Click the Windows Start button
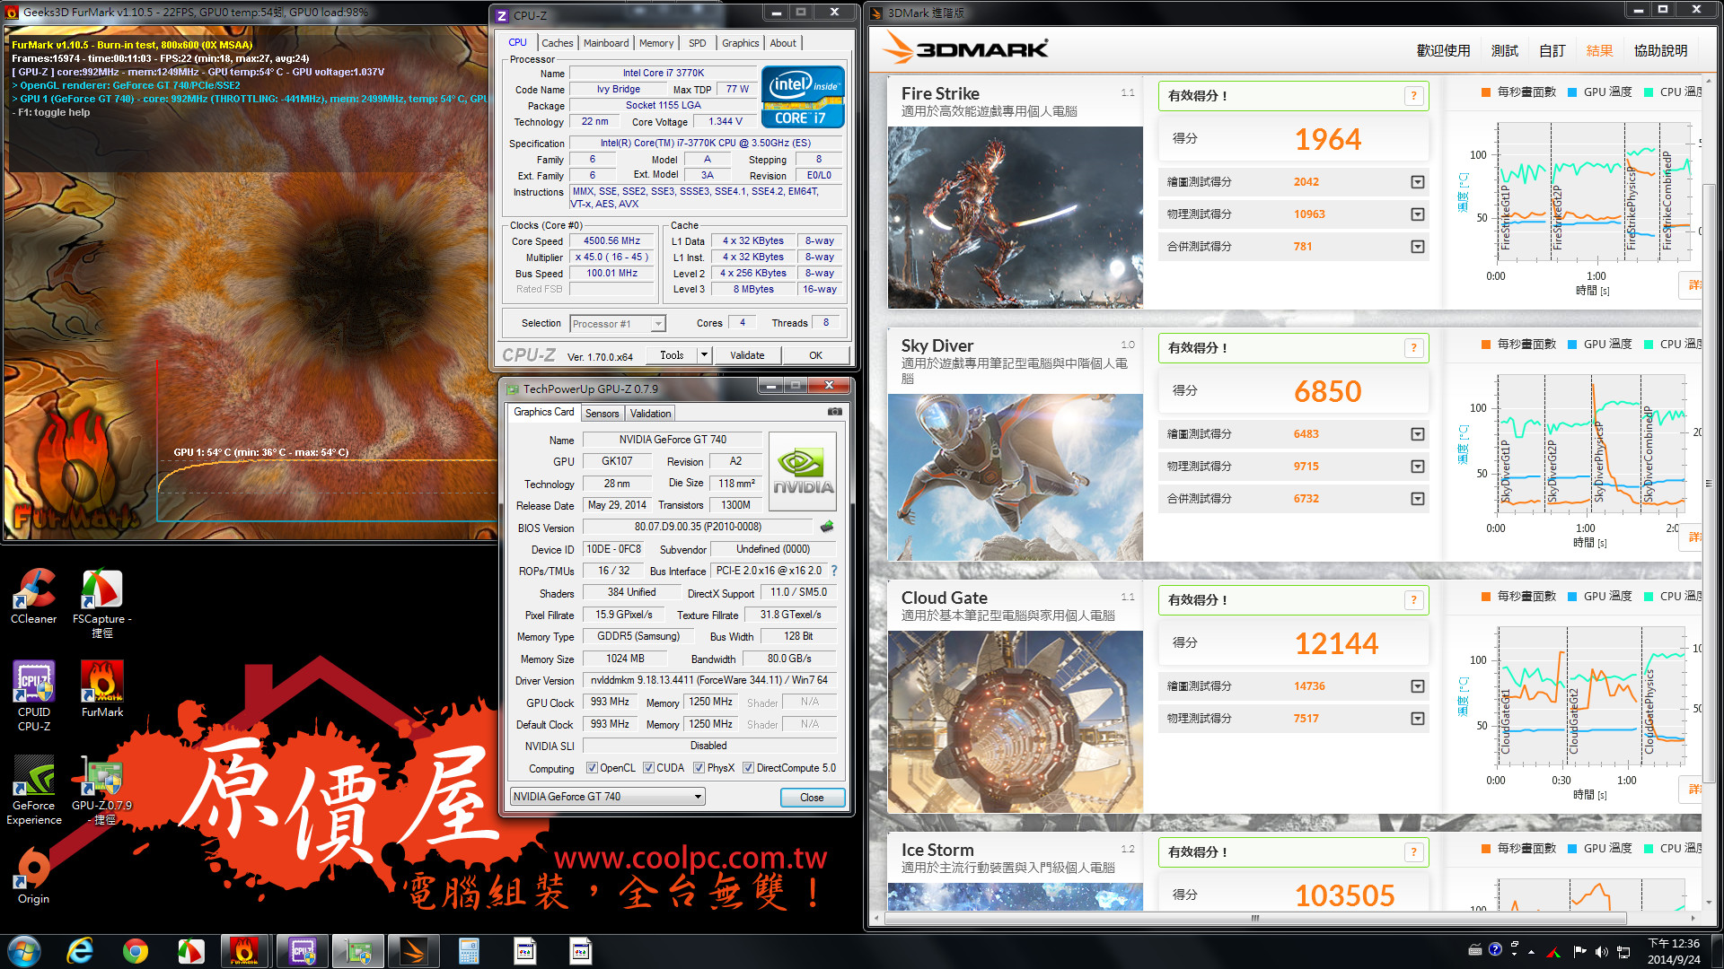1724x969 pixels. [24, 951]
